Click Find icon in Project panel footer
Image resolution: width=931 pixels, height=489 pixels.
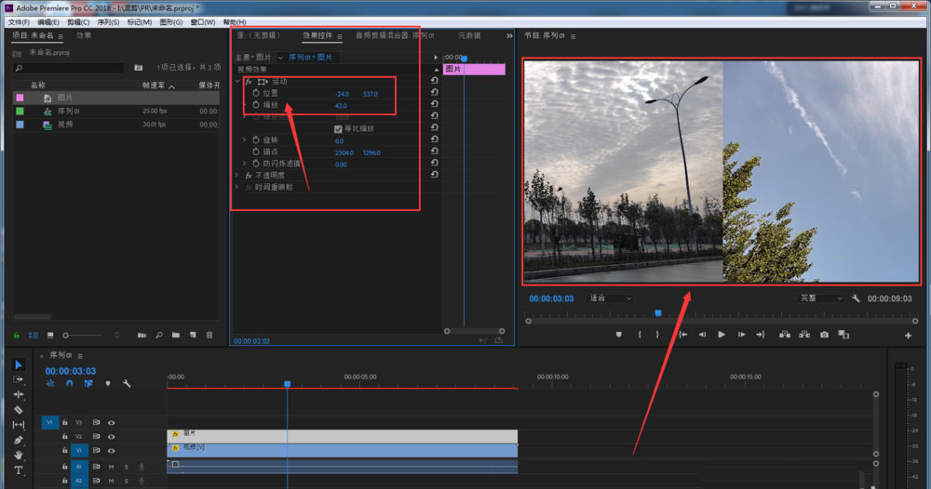159,335
